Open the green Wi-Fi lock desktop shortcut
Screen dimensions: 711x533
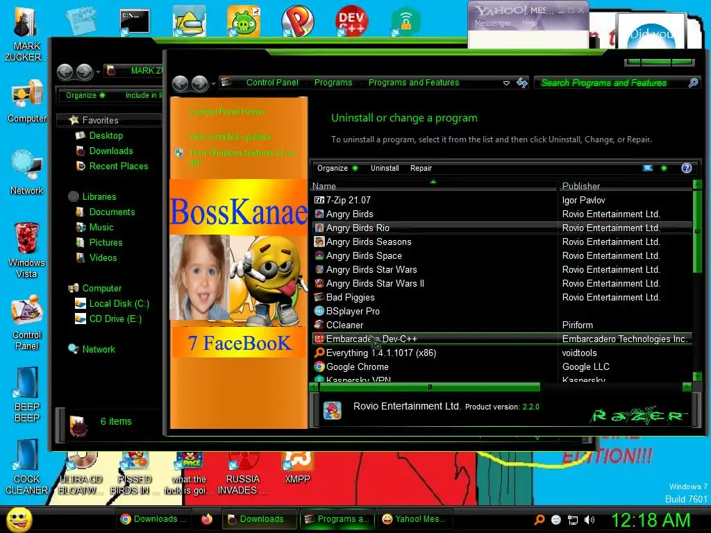coord(405,22)
